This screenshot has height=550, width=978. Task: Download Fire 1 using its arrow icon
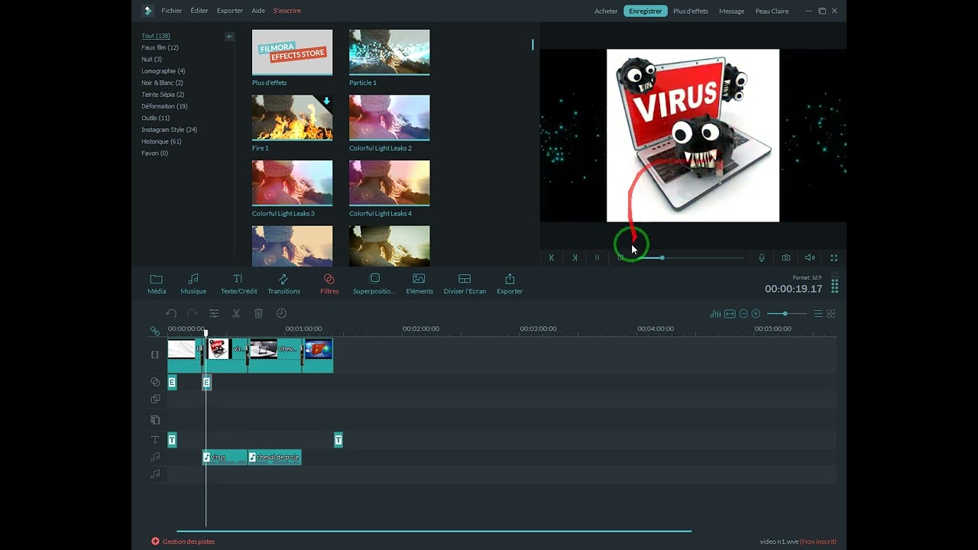tap(326, 101)
